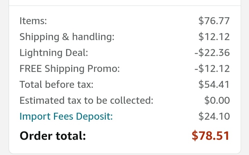
Task: Click the horizontal divider above Items row
Action: [124, 6]
